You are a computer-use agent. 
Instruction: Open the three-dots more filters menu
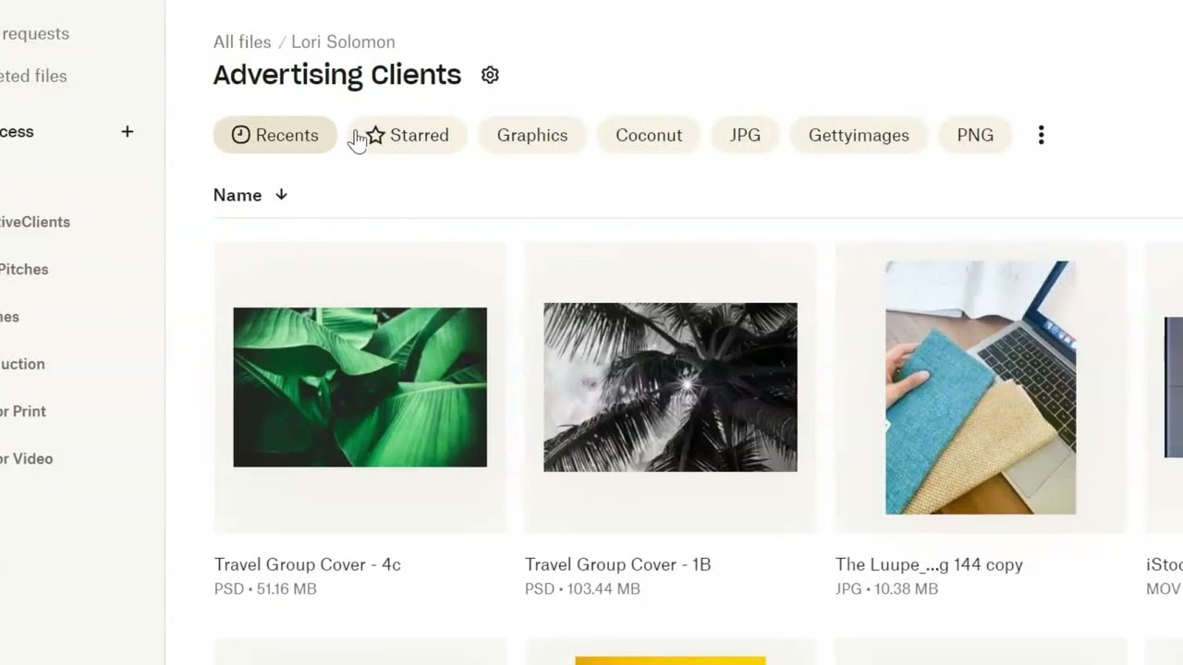click(x=1041, y=135)
